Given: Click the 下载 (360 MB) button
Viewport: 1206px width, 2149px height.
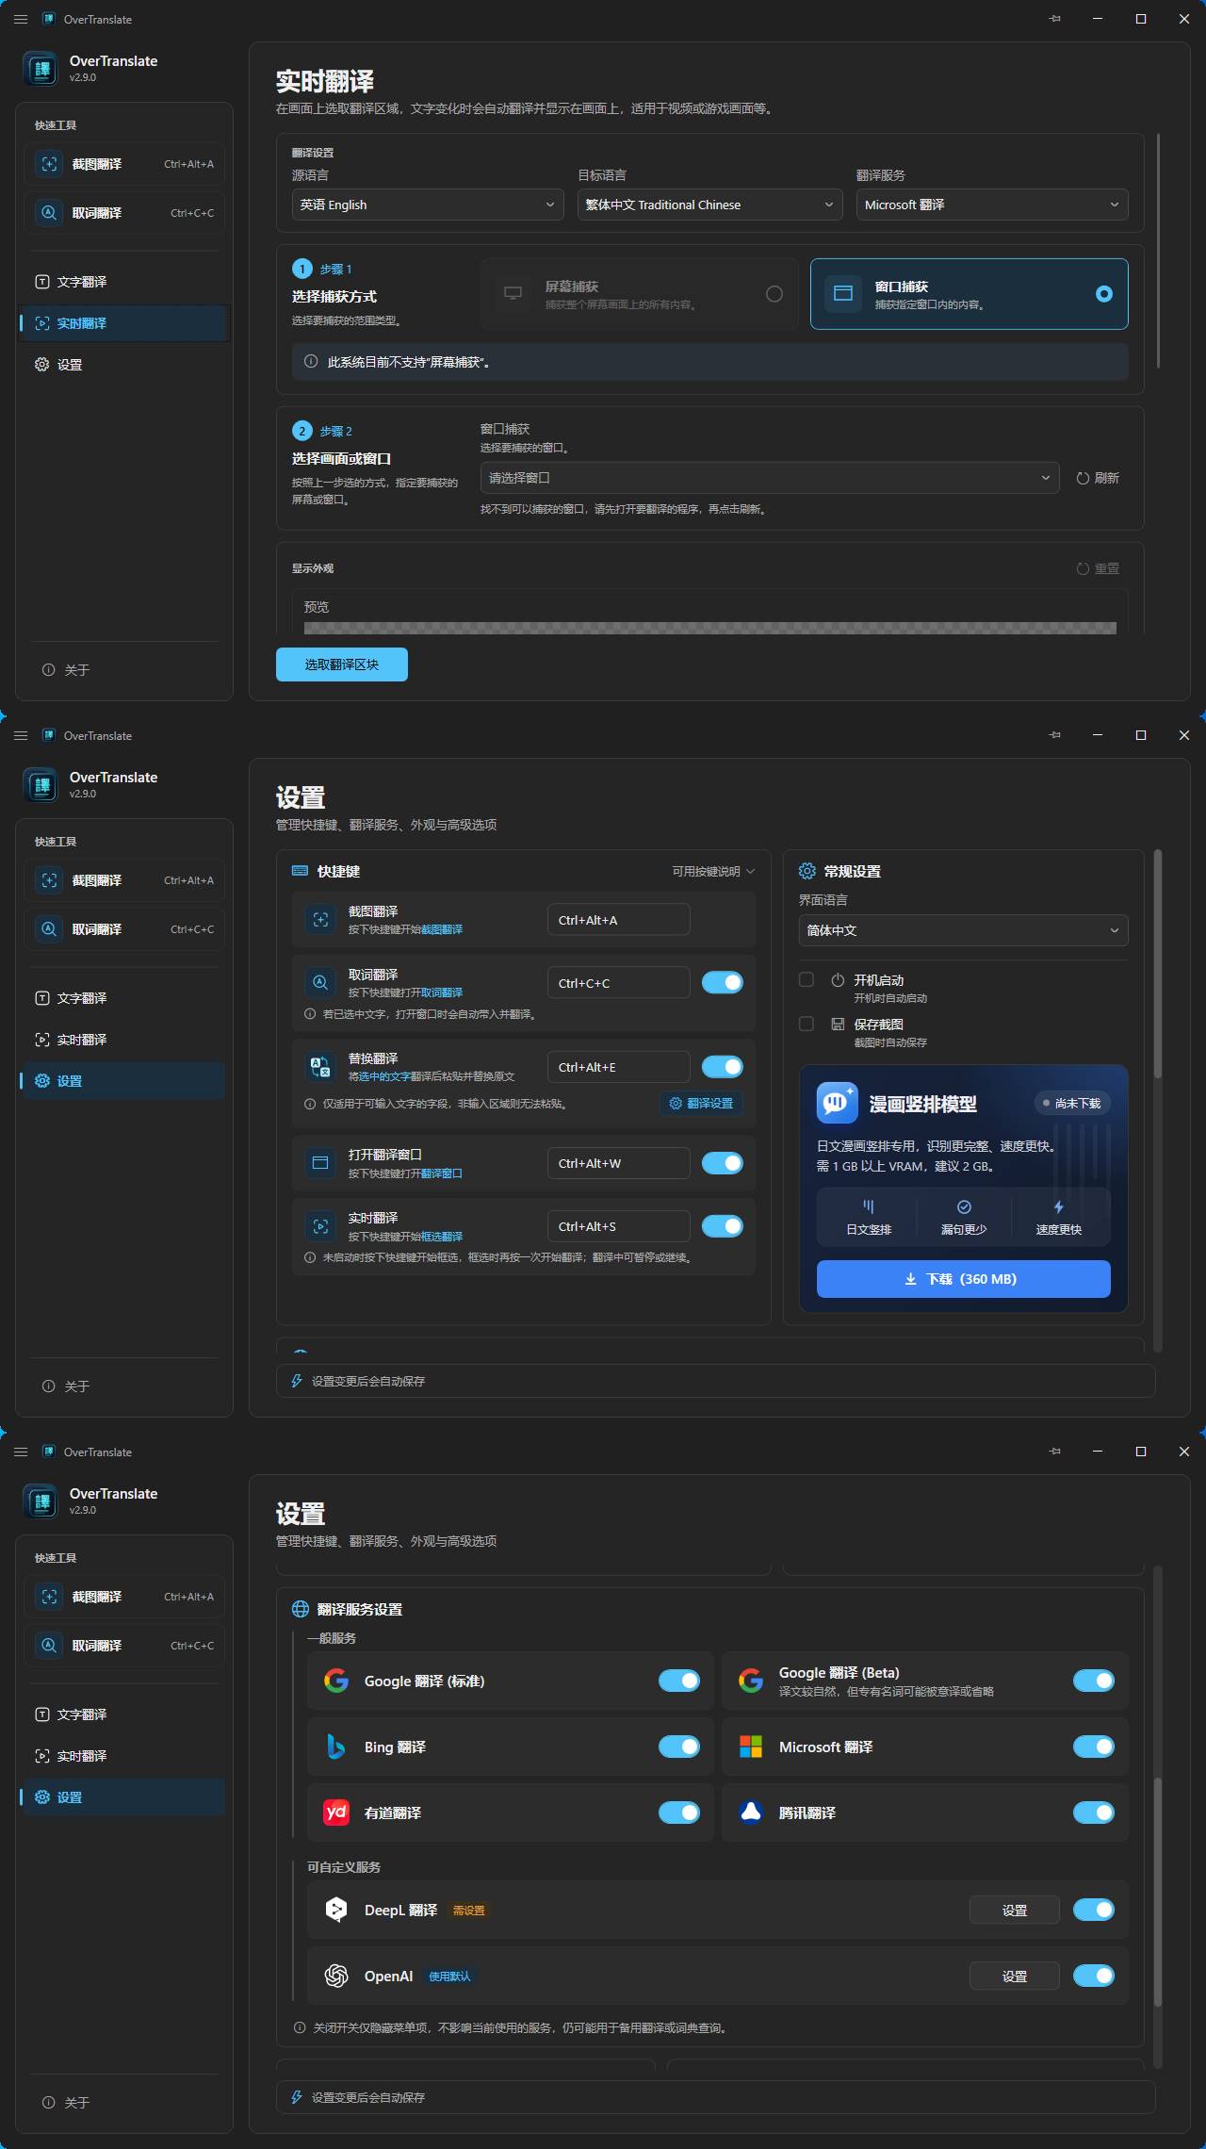Looking at the screenshot, I should click(963, 1279).
